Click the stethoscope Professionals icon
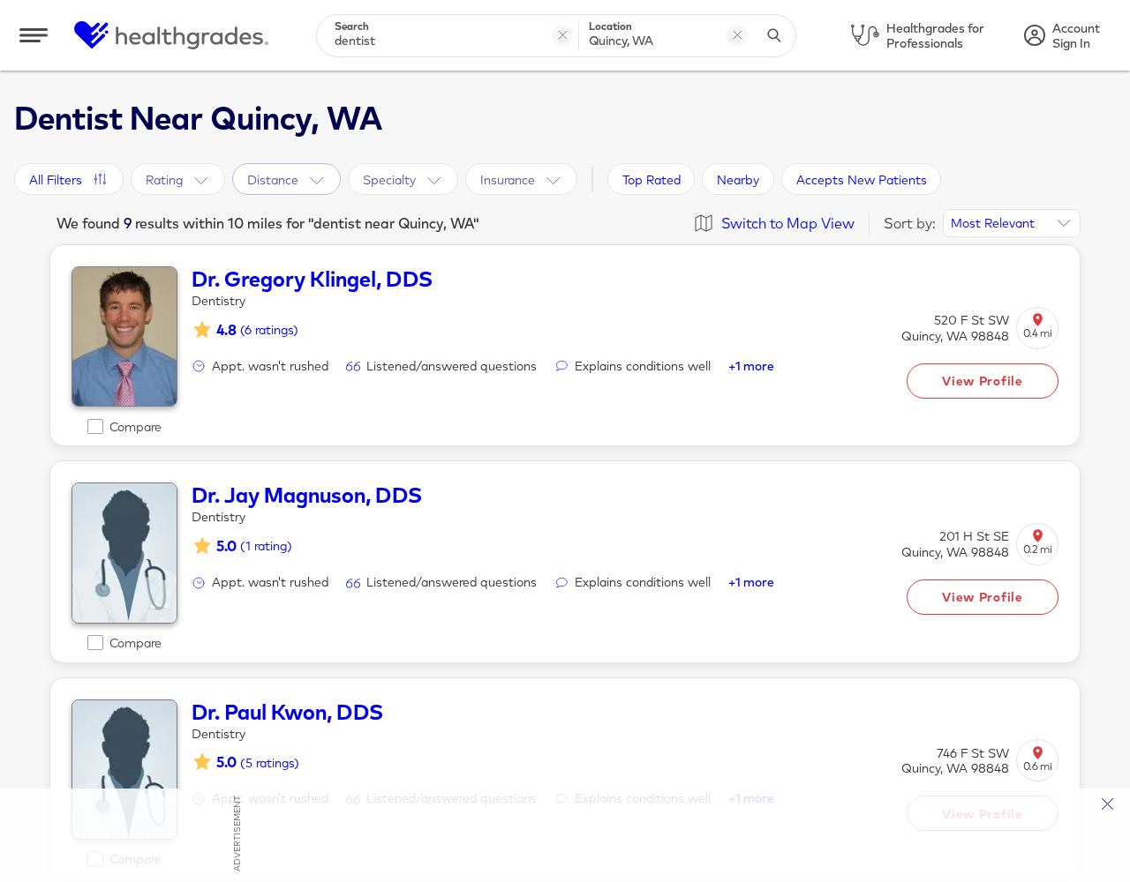Viewport: 1130px width, 882px height. [x=864, y=35]
